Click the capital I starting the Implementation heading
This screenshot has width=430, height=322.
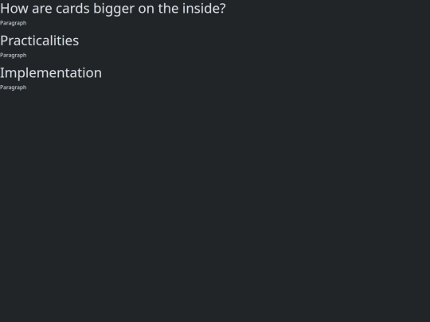(2, 73)
